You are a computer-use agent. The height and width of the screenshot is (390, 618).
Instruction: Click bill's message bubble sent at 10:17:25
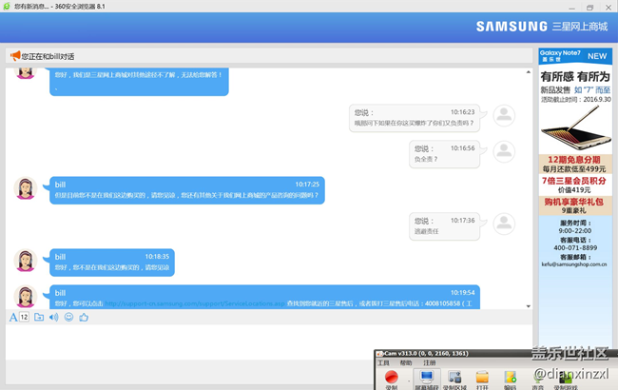coord(187,190)
